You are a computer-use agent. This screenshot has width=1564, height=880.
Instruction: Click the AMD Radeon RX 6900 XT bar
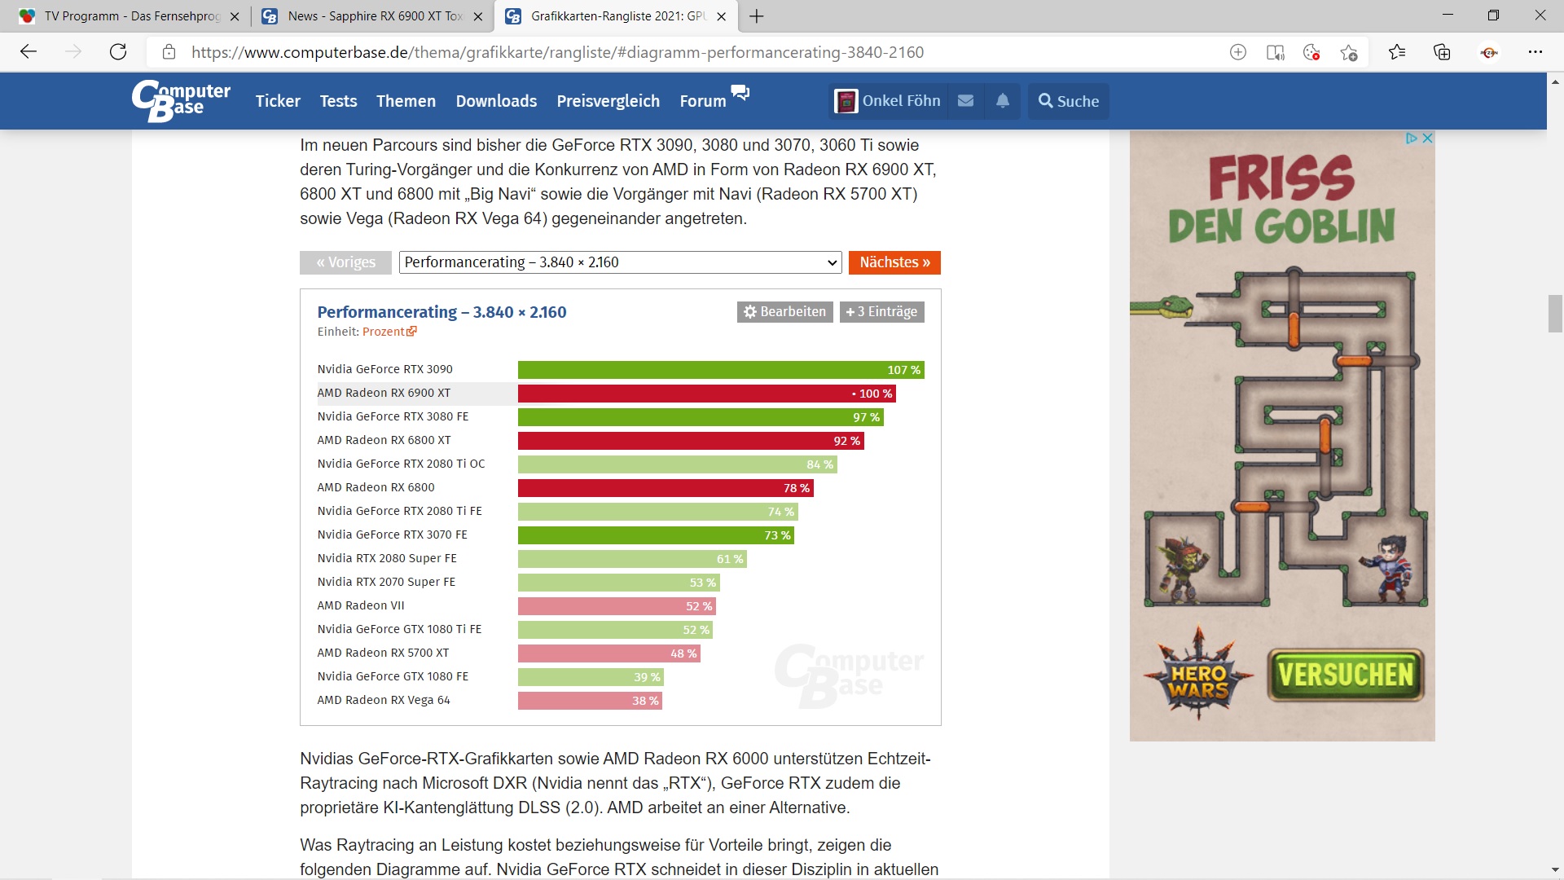coord(705,394)
